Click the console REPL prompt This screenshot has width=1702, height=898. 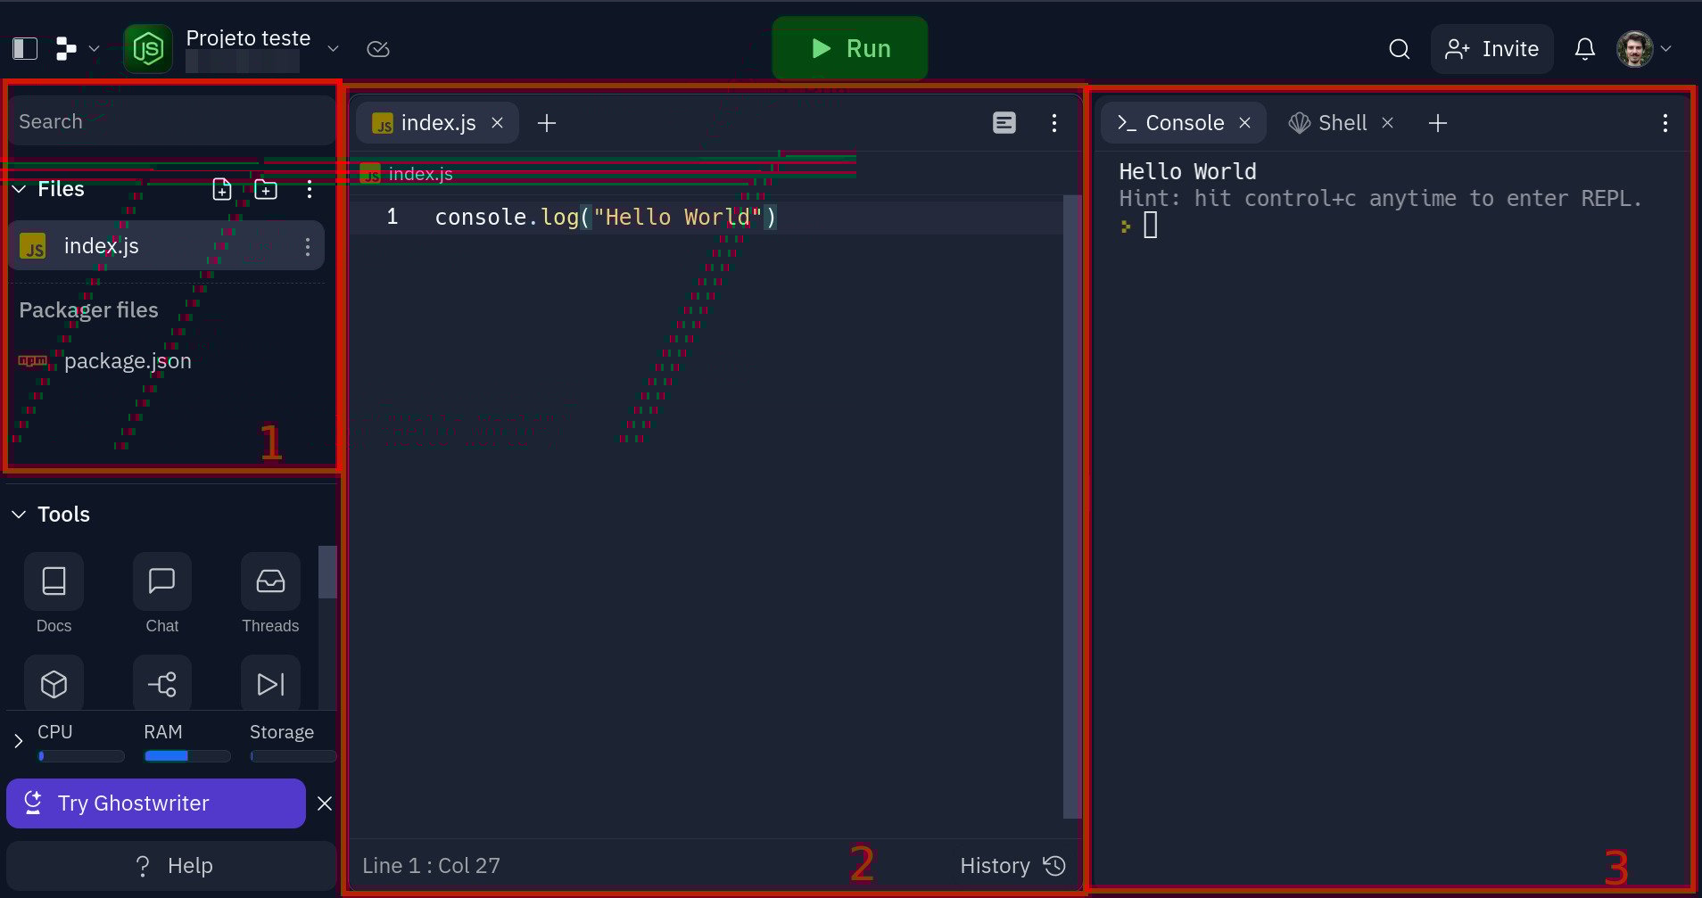[x=1140, y=226]
